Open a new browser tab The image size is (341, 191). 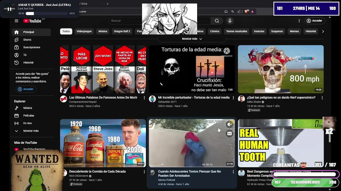pyautogui.click(x=108, y=4)
